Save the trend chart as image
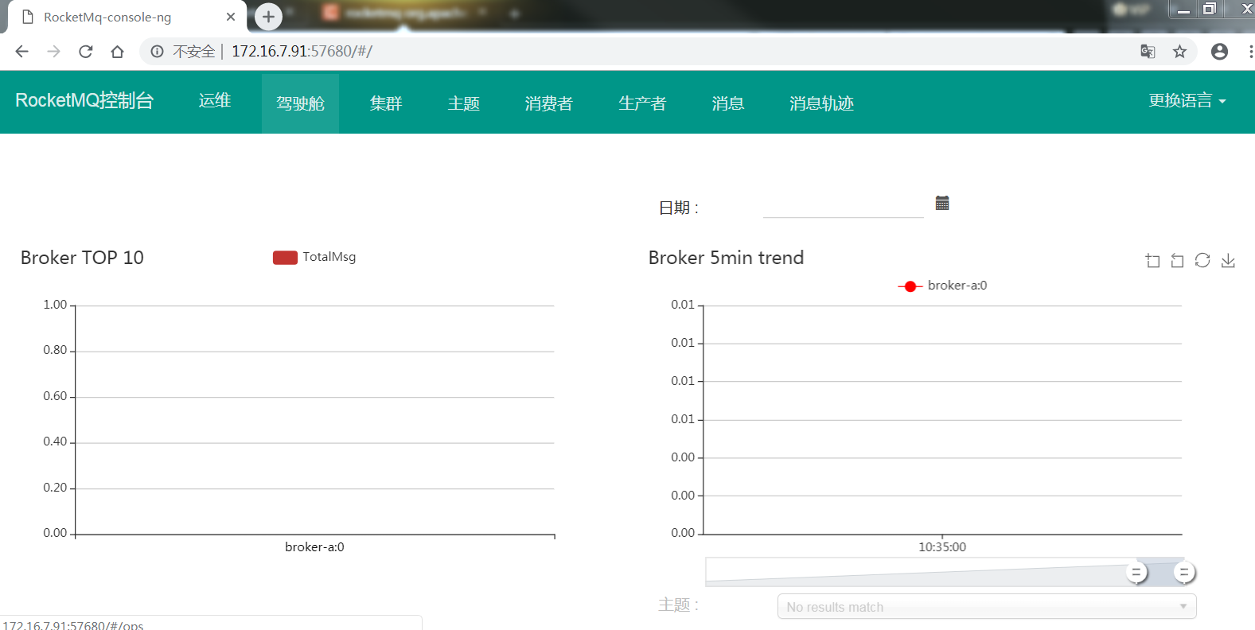The image size is (1255, 630). tap(1228, 260)
